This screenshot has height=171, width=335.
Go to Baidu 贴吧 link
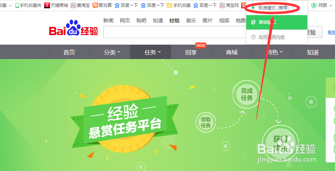[141, 21]
